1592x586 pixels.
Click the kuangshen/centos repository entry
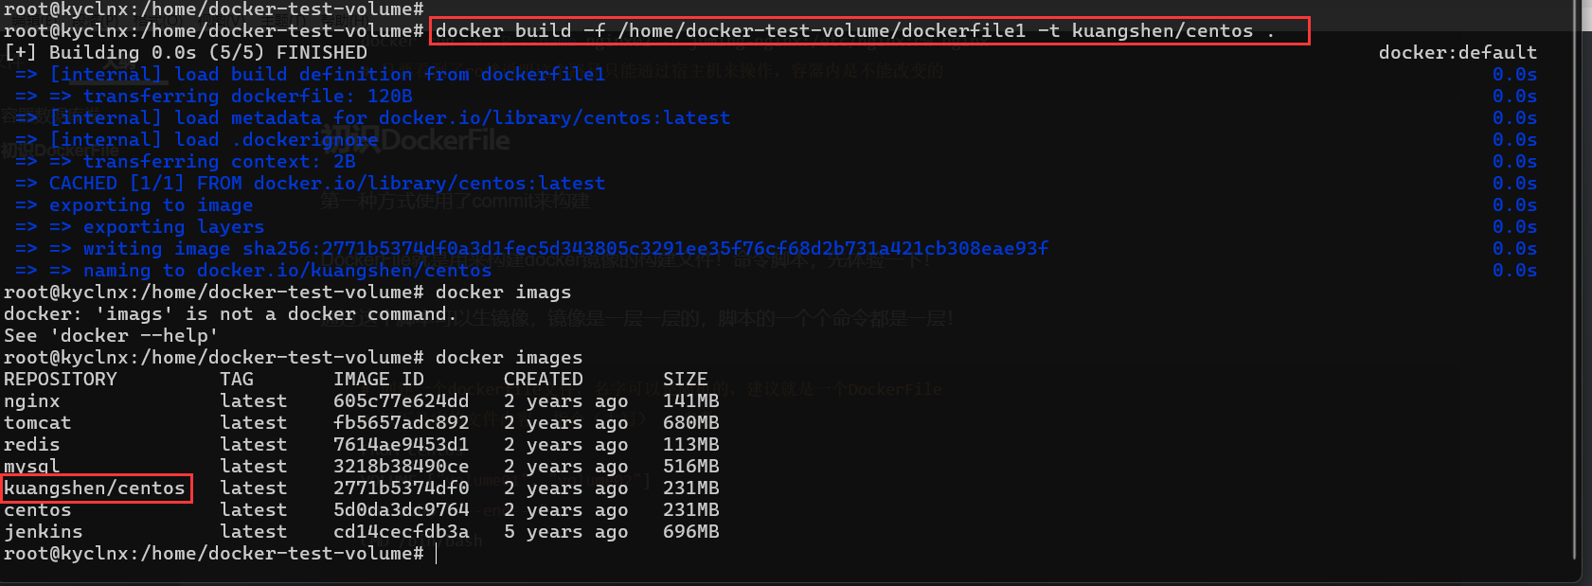click(95, 488)
